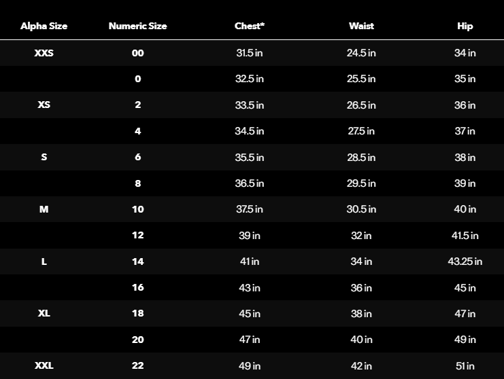The height and width of the screenshot is (379, 504).
Task: Click the Waist column header
Action: pyautogui.click(x=361, y=26)
